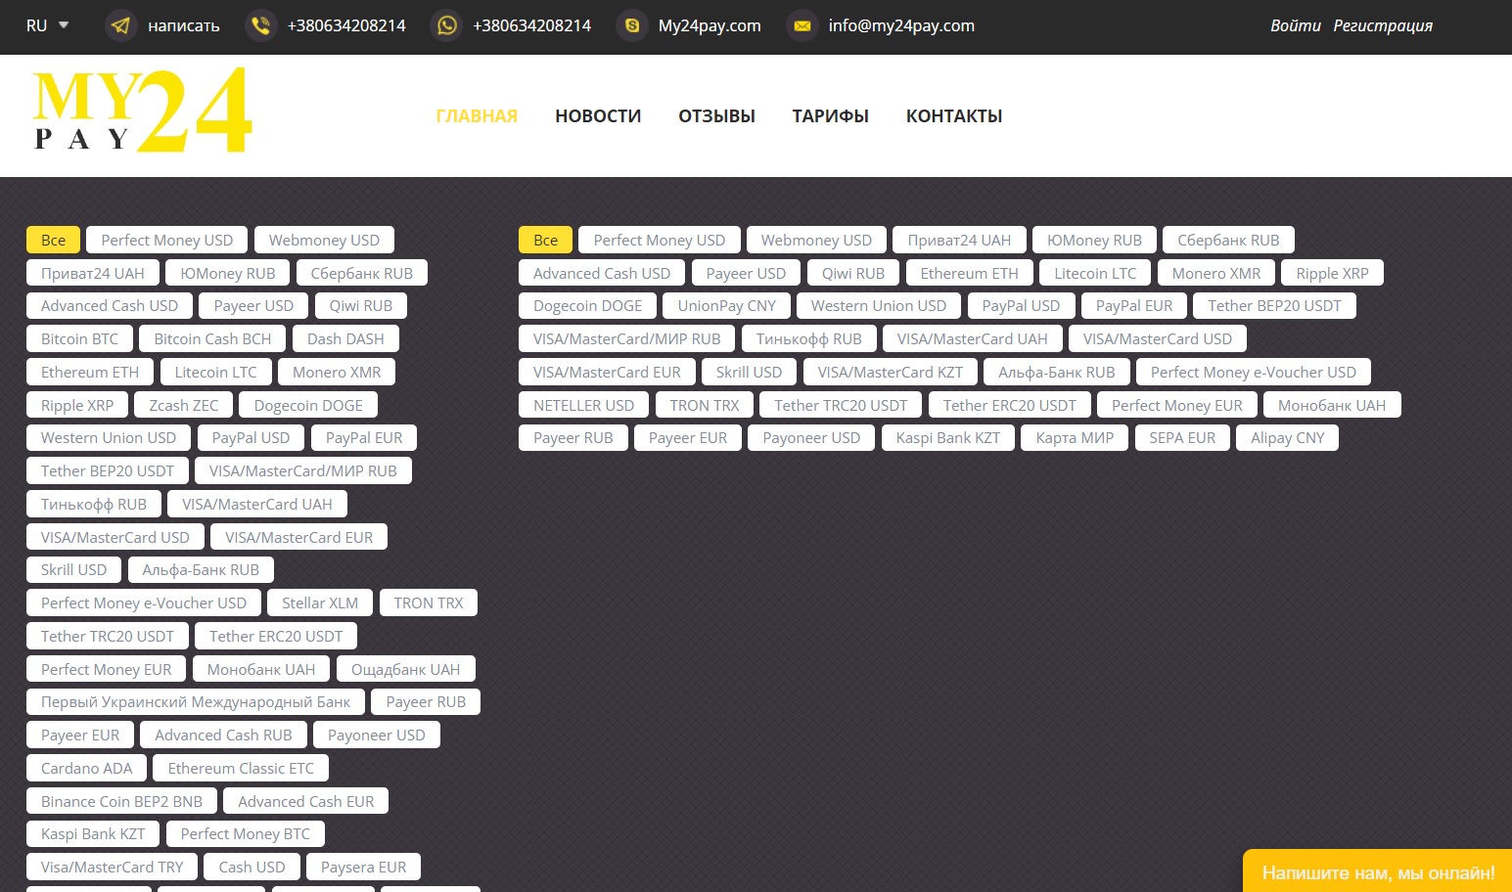The height and width of the screenshot is (892, 1512).
Task: Click the 'написать' Telegram link
Action: coord(183,25)
